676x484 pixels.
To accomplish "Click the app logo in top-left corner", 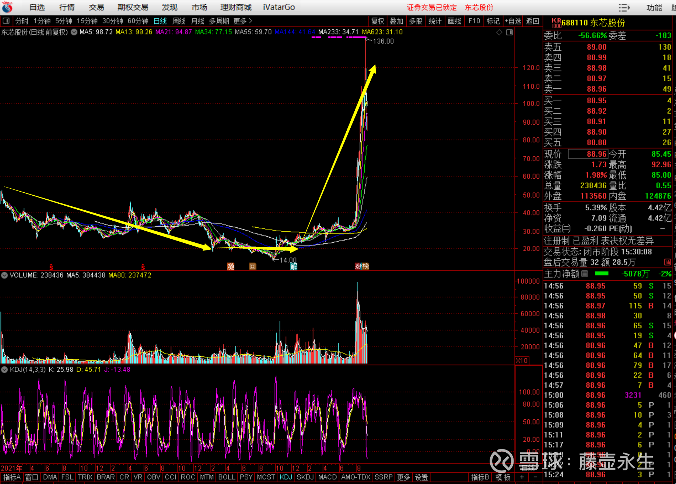I will pos(7,7).
